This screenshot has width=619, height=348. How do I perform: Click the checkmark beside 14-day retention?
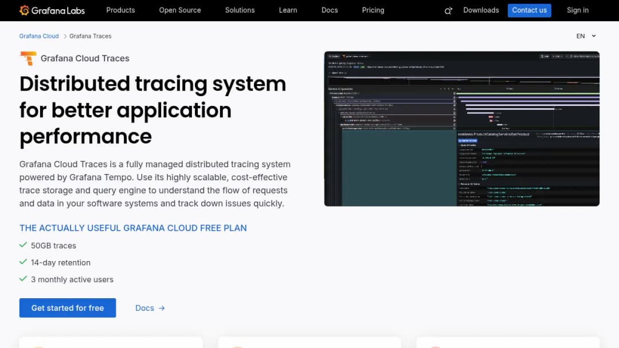(23, 262)
